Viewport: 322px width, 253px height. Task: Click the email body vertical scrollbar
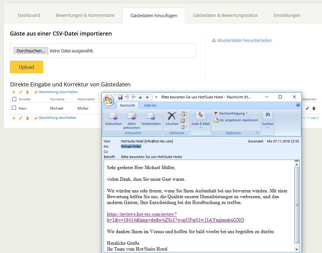pyautogui.click(x=297, y=205)
